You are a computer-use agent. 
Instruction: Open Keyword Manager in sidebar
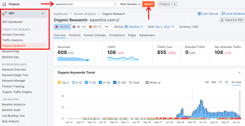coord(14,81)
